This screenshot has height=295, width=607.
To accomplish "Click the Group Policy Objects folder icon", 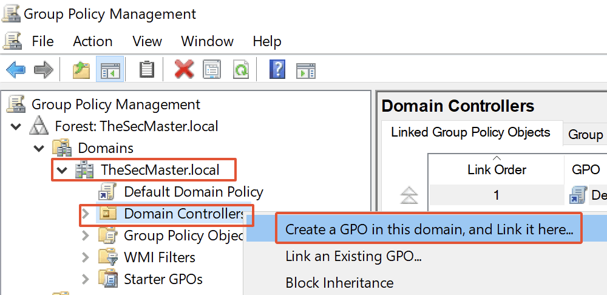I will point(107,236).
